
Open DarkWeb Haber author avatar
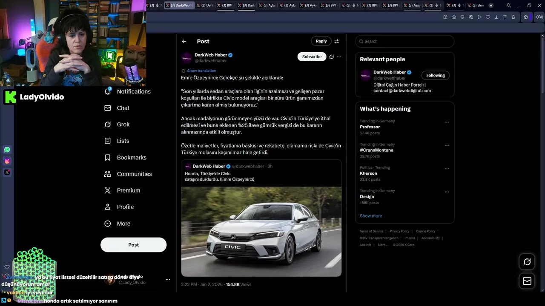pyautogui.click(x=186, y=58)
